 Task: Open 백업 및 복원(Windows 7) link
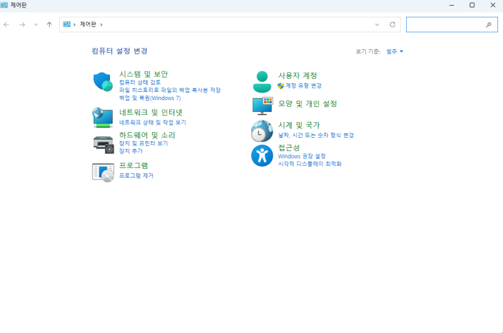point(150,98)
